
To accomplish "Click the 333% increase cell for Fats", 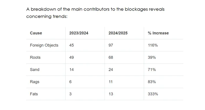I will [153, 94].
